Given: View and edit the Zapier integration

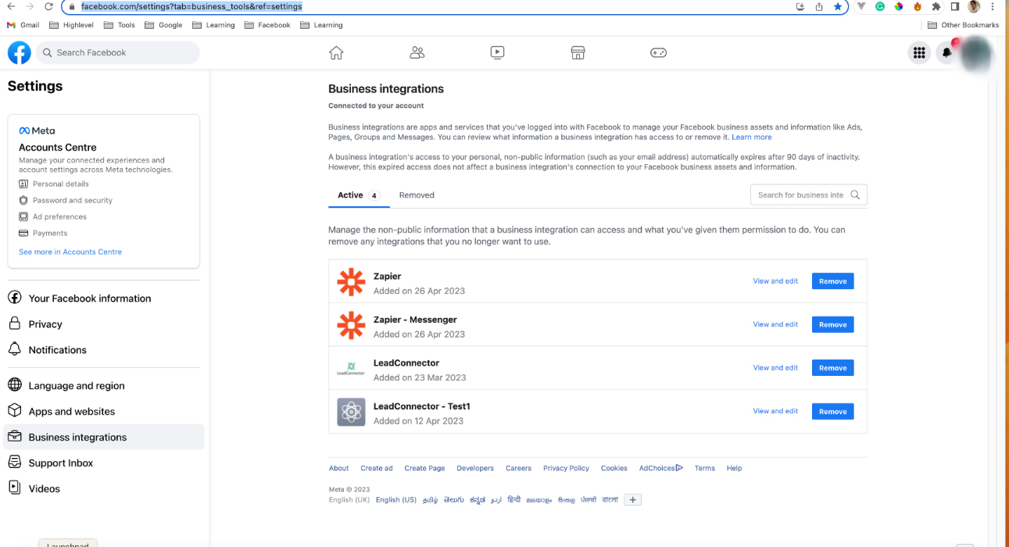Looking at the screenshot, I should point(775,281).
